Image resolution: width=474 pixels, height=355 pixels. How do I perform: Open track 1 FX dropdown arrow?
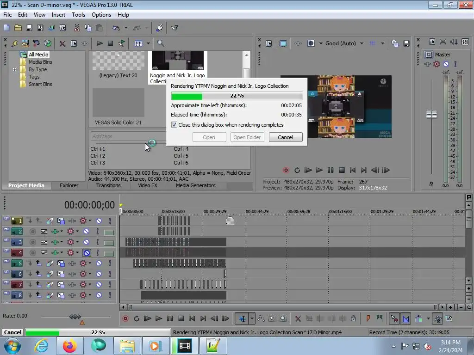(x=90, y=220)
